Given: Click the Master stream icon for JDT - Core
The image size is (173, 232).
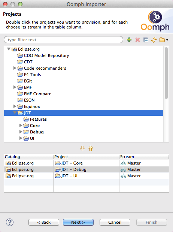Looking at the screenshot, I should 123,163.
